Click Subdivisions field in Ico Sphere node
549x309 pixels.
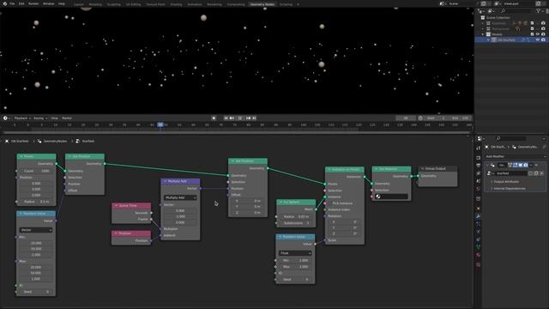point(295,223)
